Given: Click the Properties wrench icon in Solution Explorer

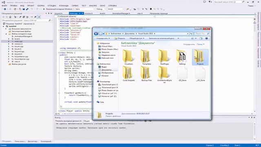Looking at the screenshot, I should coord(35,17).
